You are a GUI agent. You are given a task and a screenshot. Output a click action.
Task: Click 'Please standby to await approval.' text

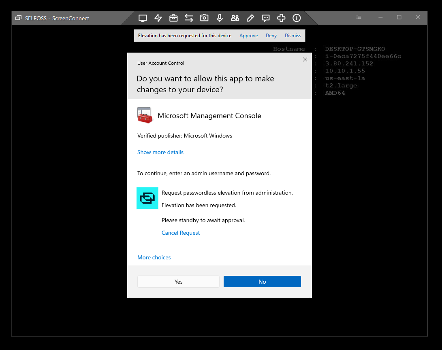coord(203,221)
